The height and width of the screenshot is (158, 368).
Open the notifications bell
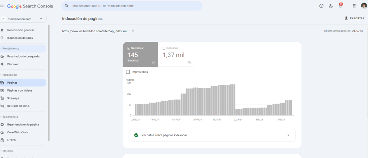click(340, 6)
